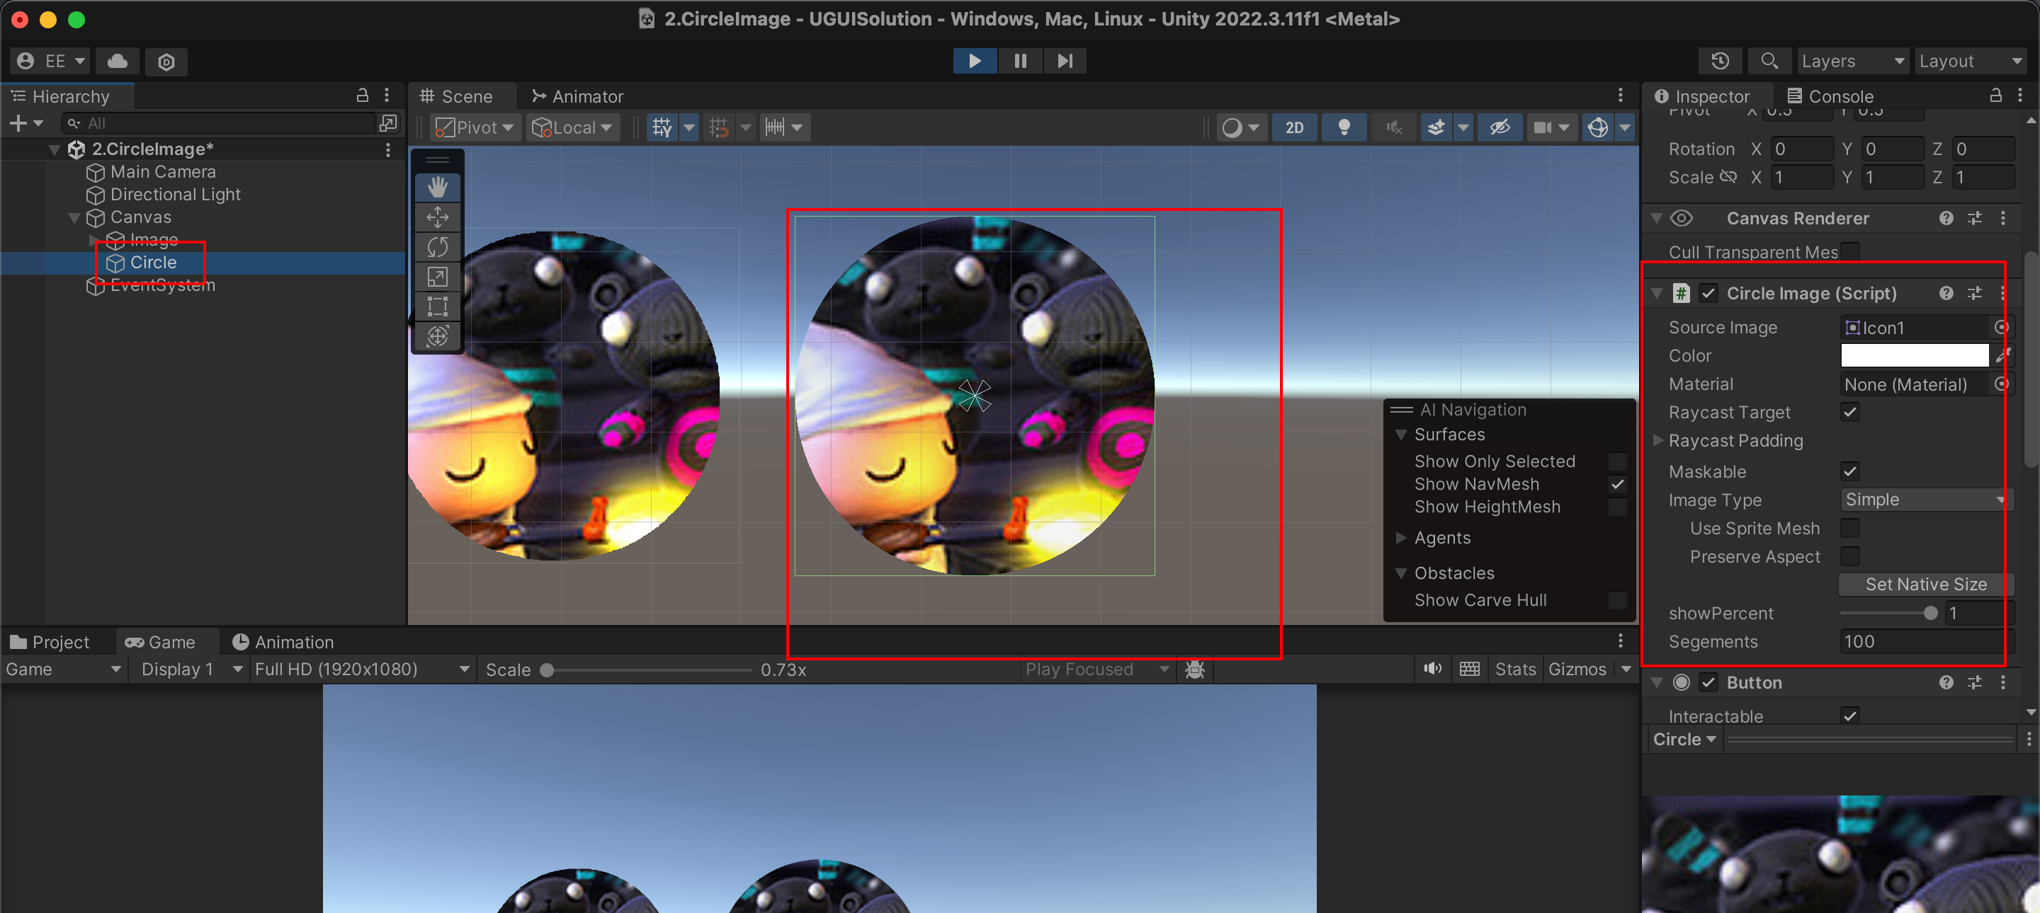Open version control settings icon
Viewport: 2040px width, 913px height.
(166, 61)
